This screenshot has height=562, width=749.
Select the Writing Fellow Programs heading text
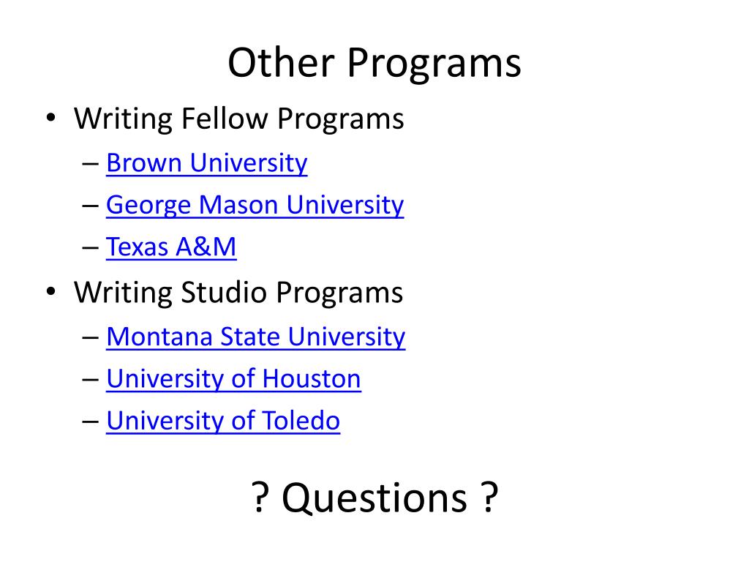(x=239, y=119)
